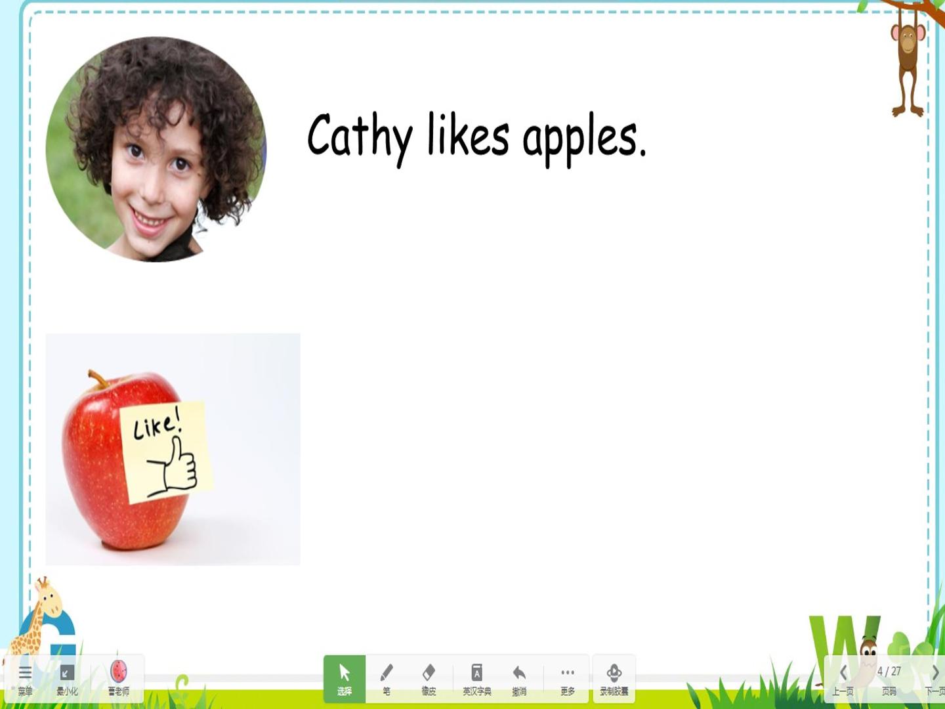Undo with the 撤消 arrow icon
This screenshot has height=709, width=945.
(519, 679)
